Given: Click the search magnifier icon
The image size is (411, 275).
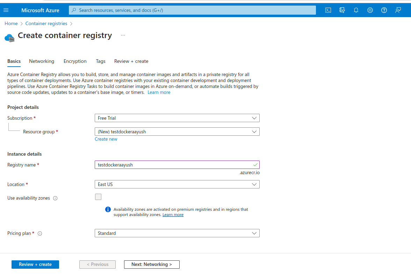Looking at the screenshot, I should pyautogui.click(x=74, y=10).
